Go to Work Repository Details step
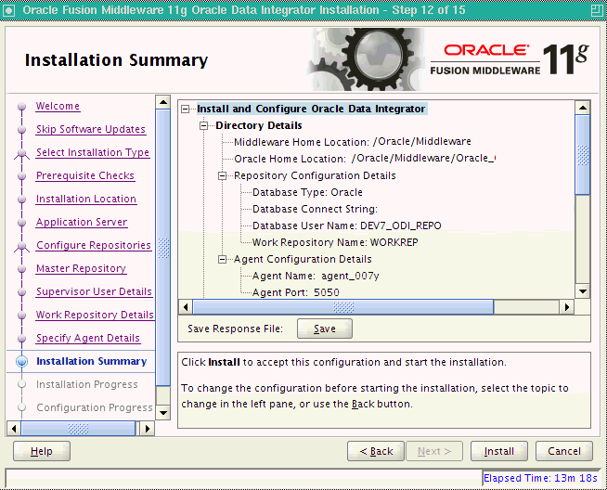Screen dimensions: 607x490 coord(95,315)
